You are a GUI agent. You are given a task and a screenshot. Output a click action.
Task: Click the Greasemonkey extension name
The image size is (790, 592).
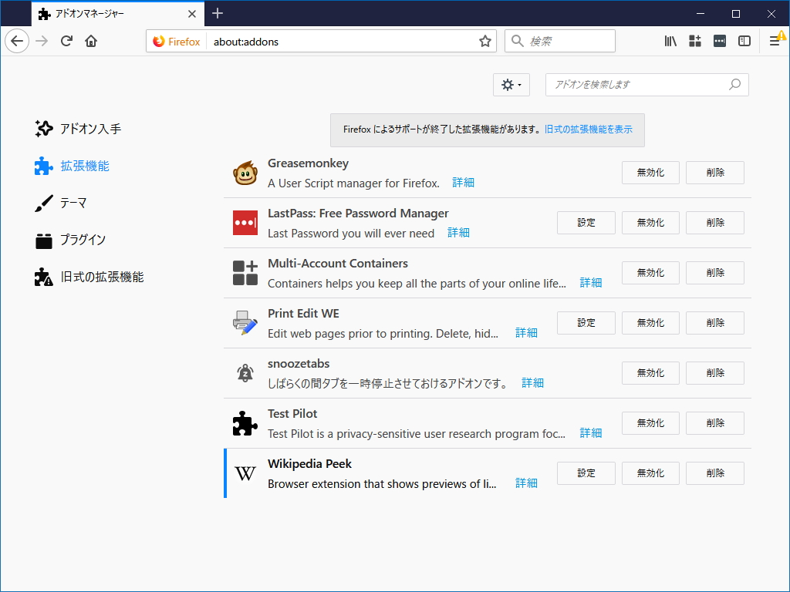coord(308,163)
